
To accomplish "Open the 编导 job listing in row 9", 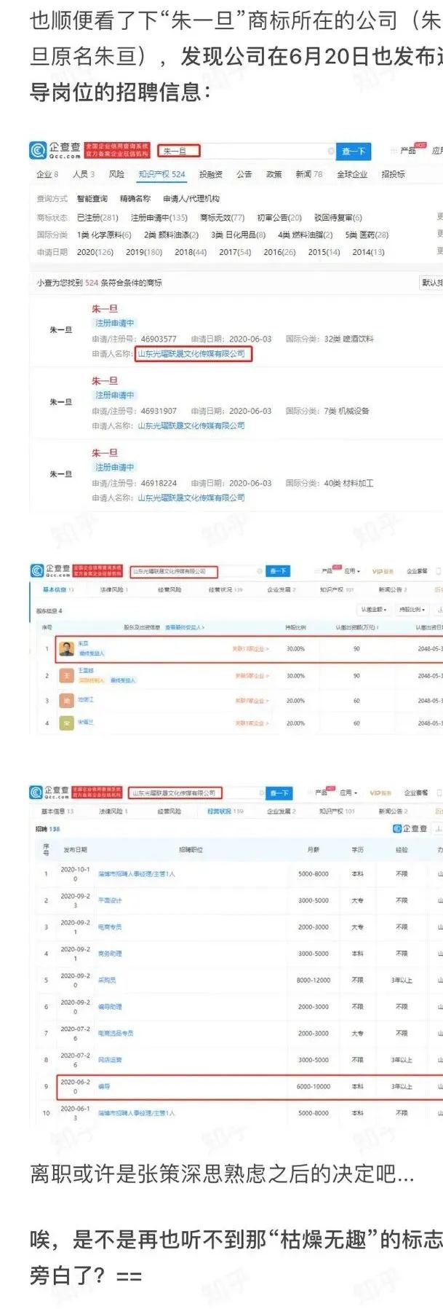I will (104, 1086).
